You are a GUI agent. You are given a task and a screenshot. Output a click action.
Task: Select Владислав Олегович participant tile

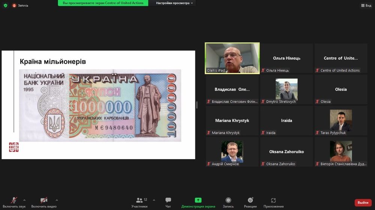[x=232, y=89]
